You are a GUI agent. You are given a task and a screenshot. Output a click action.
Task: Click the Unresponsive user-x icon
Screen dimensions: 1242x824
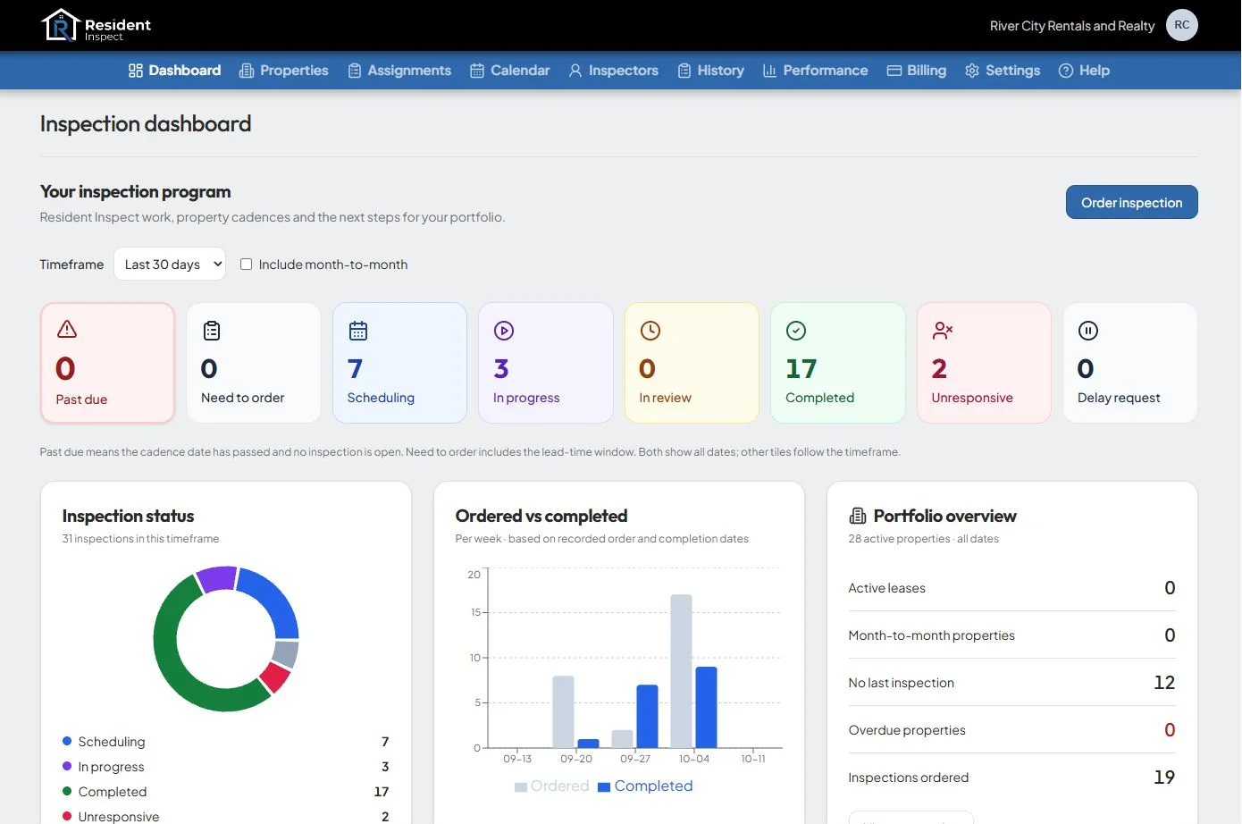943,331
